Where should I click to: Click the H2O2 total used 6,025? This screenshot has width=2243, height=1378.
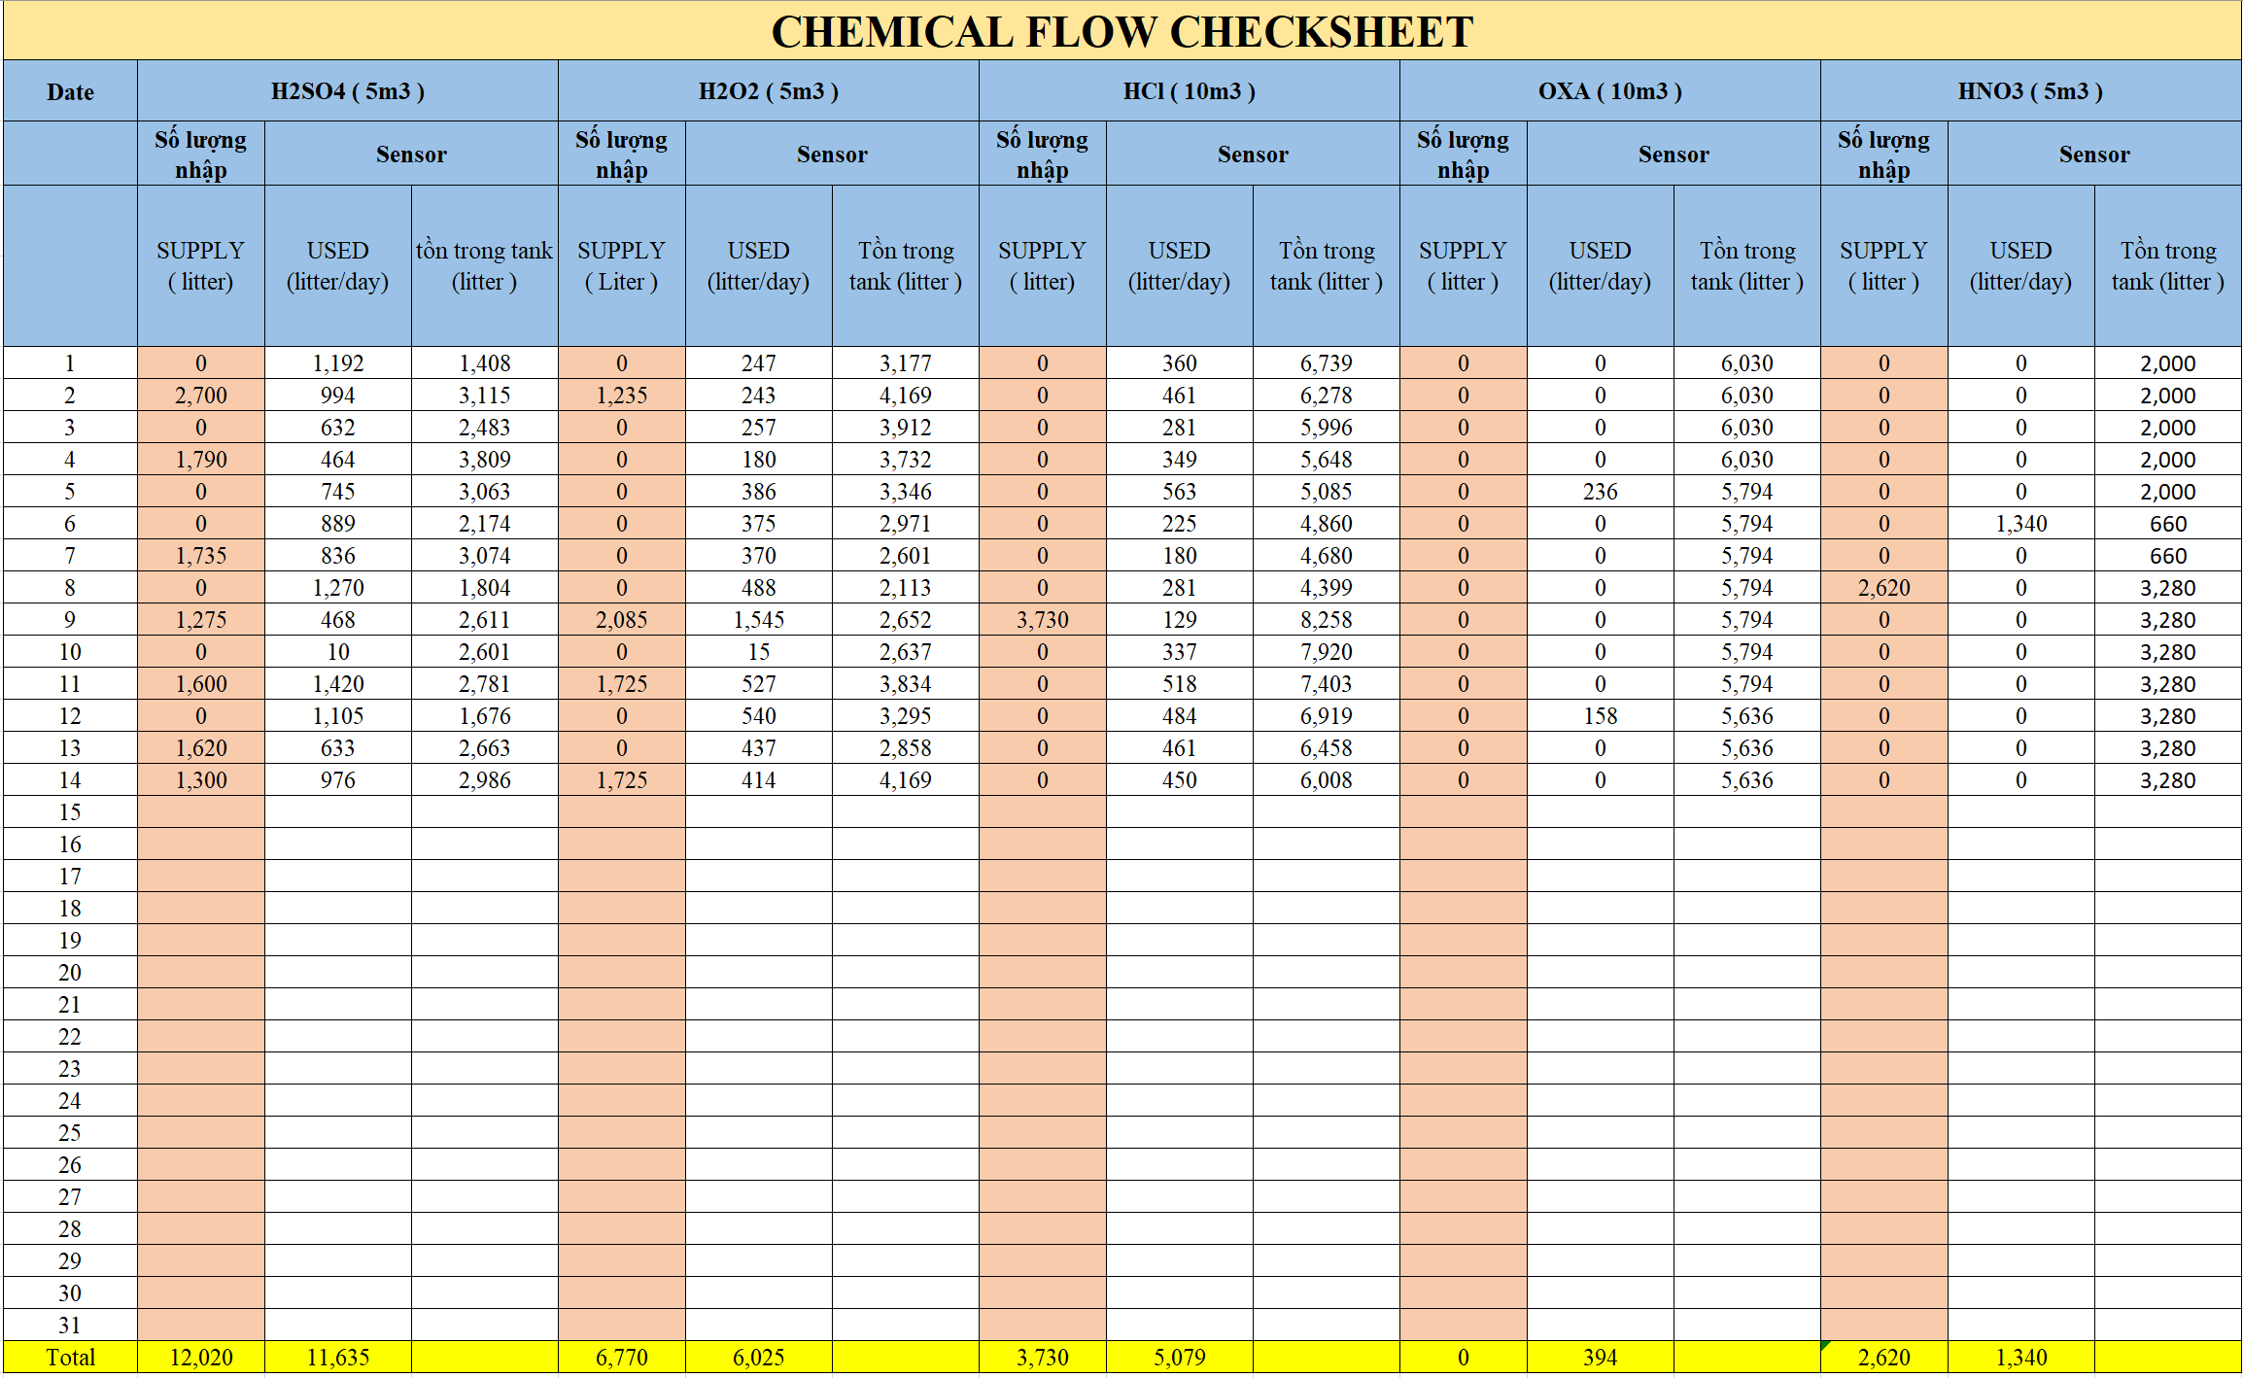pos(759,1358)
